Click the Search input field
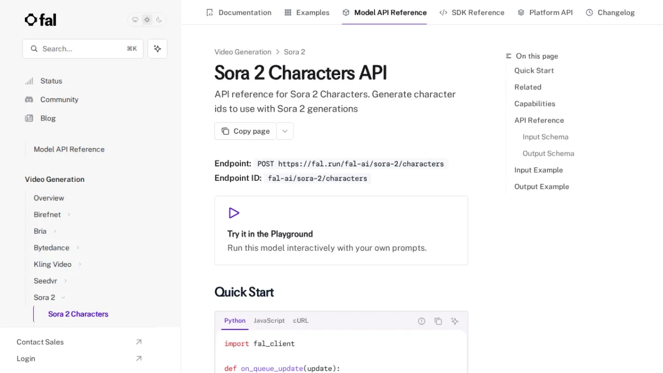The image size is (663, 373). pos(83,49)
